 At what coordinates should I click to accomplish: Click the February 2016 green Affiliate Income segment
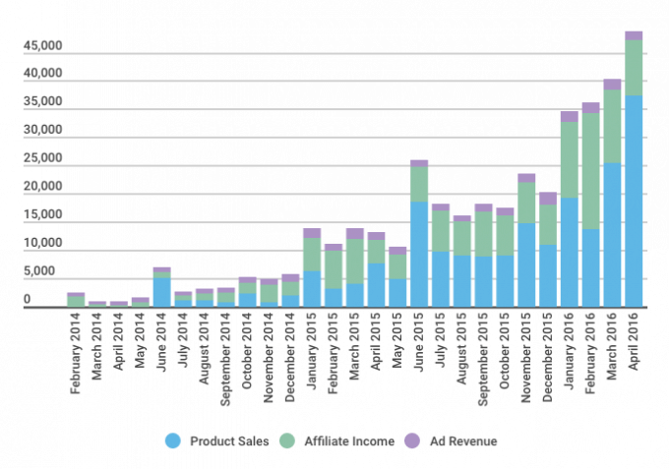point(591,171)
